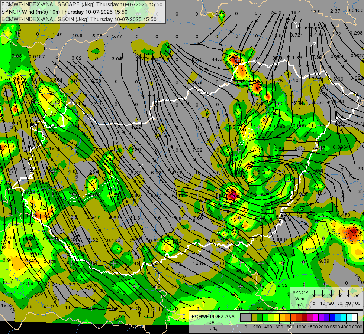The height and width of the screenshot is (334, 364).
Task: Click the 44.6 value on the map
Action: click(217, 59)
